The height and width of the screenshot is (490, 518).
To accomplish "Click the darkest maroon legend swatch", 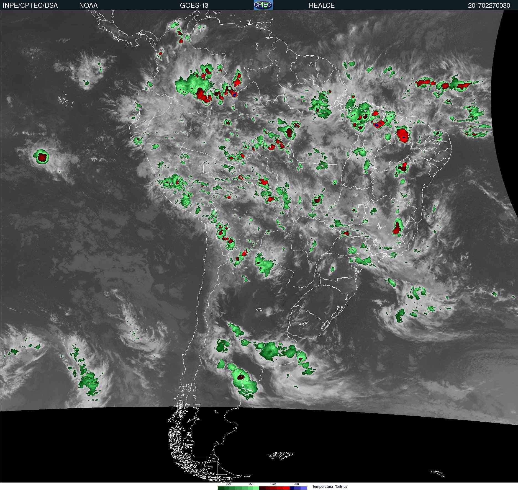I will click(x=262, y=488).
